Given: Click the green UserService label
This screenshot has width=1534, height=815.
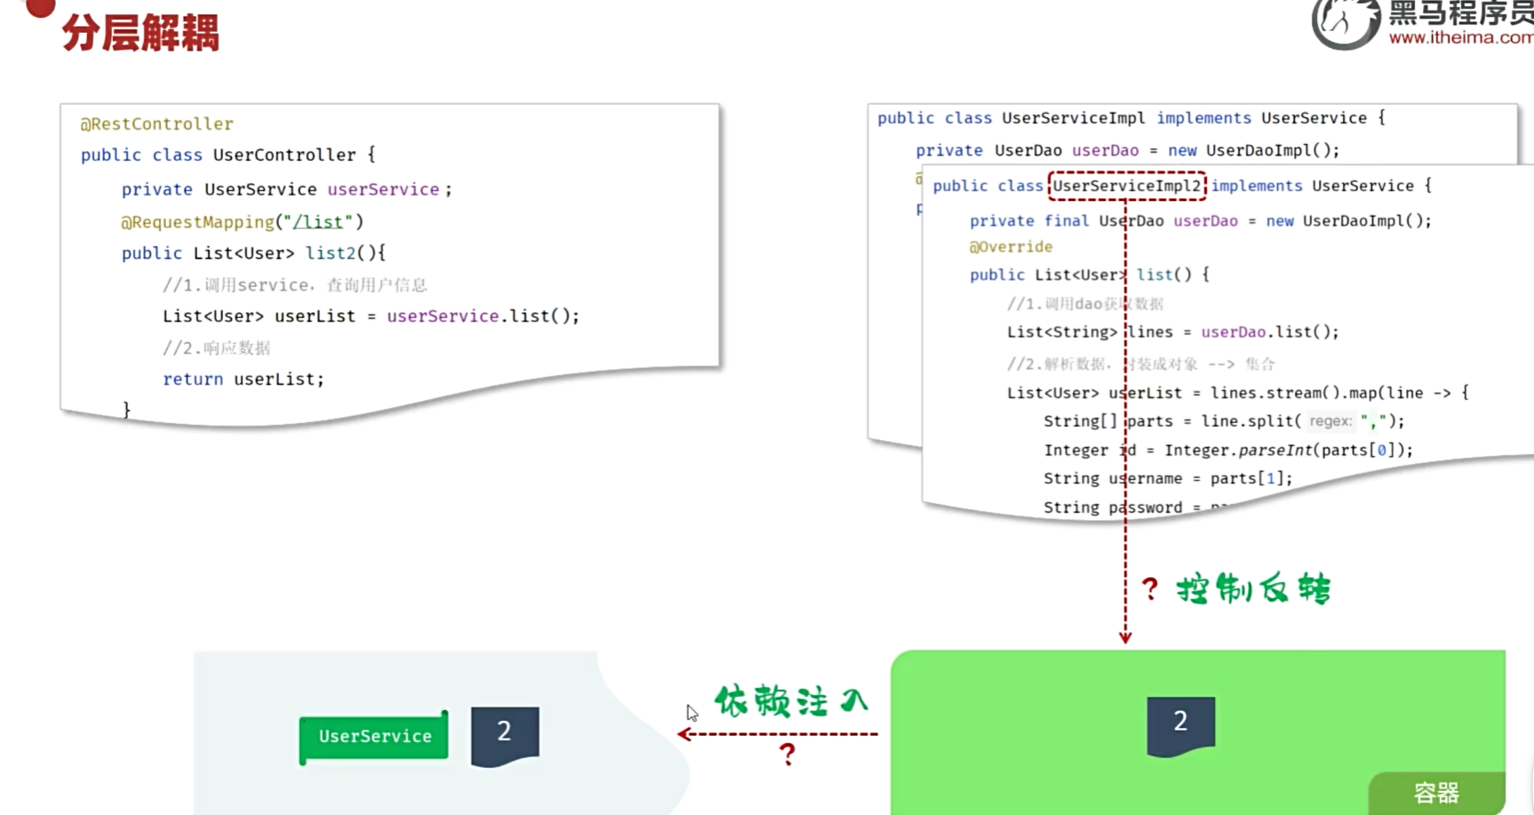Looking at the screenshot, I should (374, 736).
